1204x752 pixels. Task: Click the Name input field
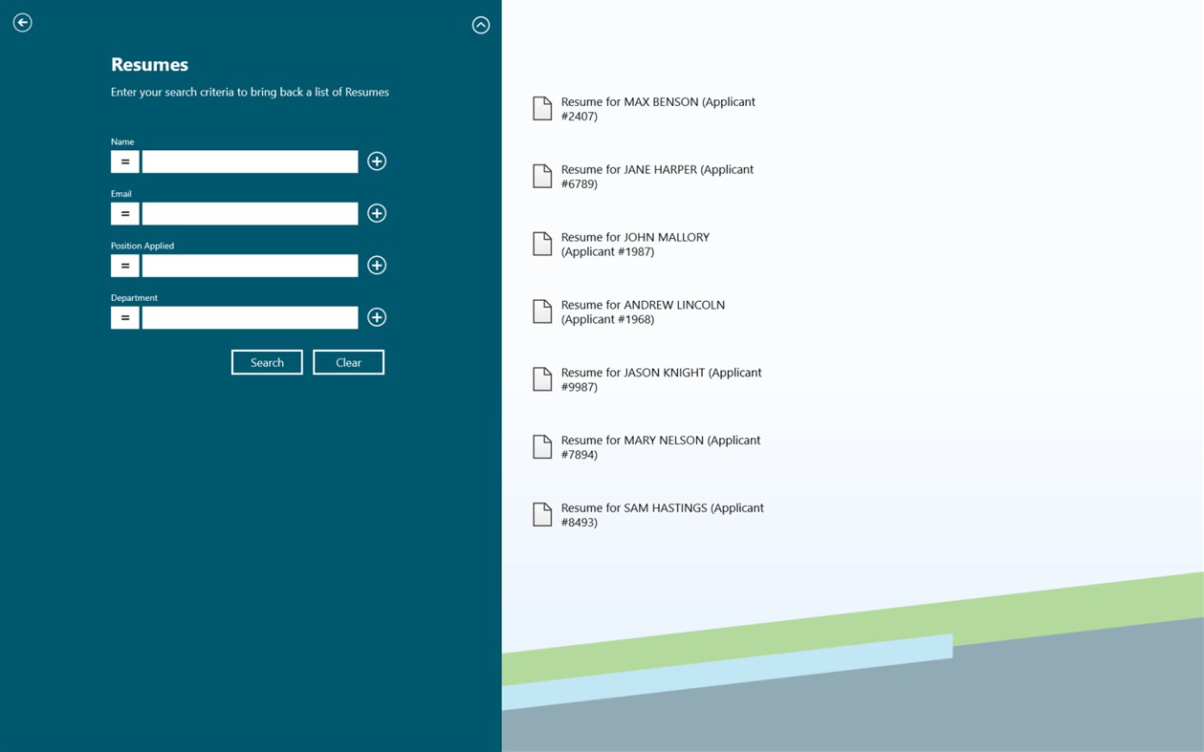[249, 161]
